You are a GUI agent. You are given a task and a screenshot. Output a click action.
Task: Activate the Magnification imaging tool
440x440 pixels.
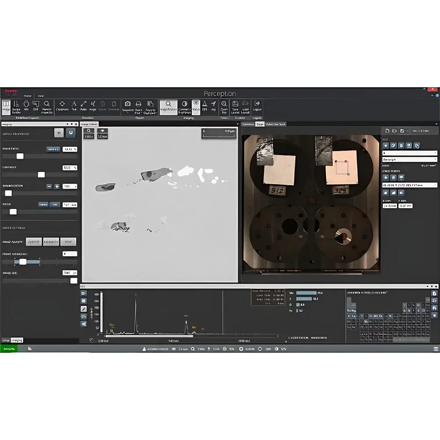pos(169,106)
